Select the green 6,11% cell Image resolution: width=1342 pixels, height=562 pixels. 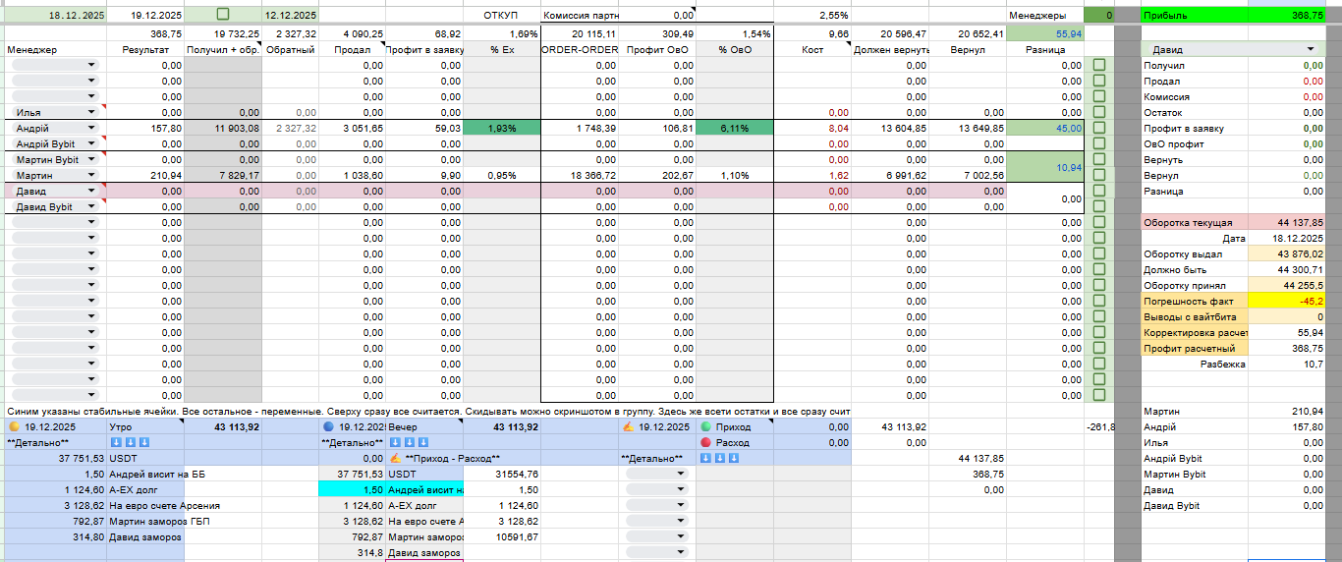coord(734,128)
